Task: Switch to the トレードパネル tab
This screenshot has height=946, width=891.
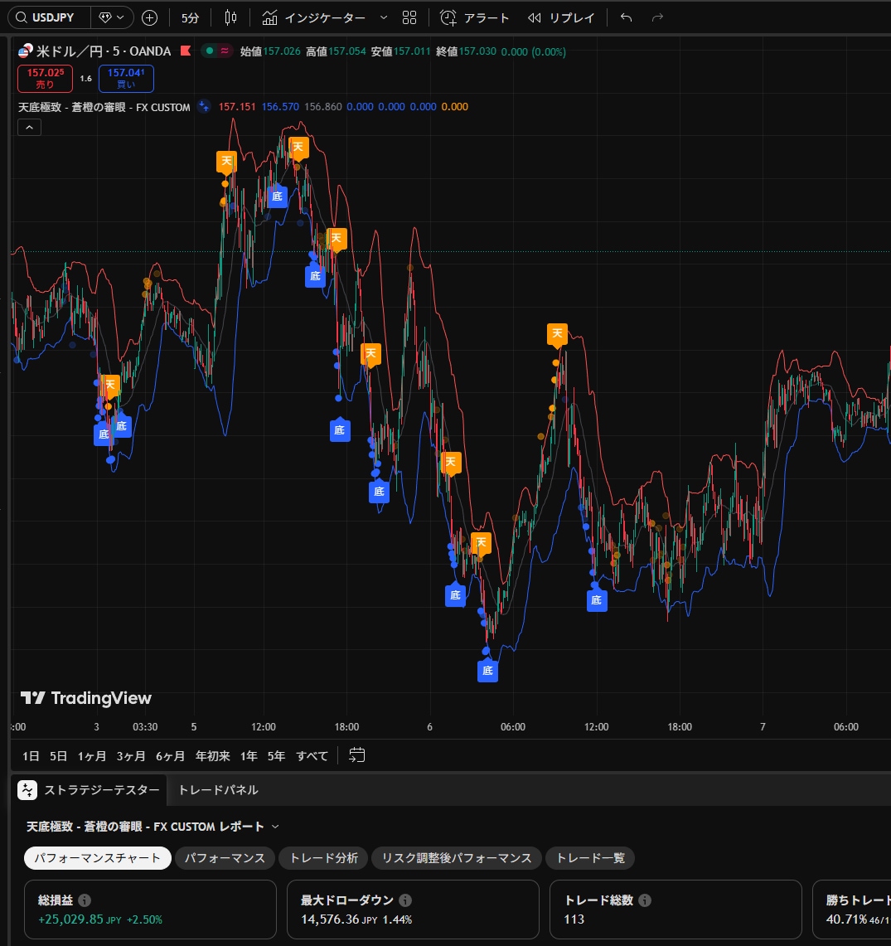Action: (218, 790)
